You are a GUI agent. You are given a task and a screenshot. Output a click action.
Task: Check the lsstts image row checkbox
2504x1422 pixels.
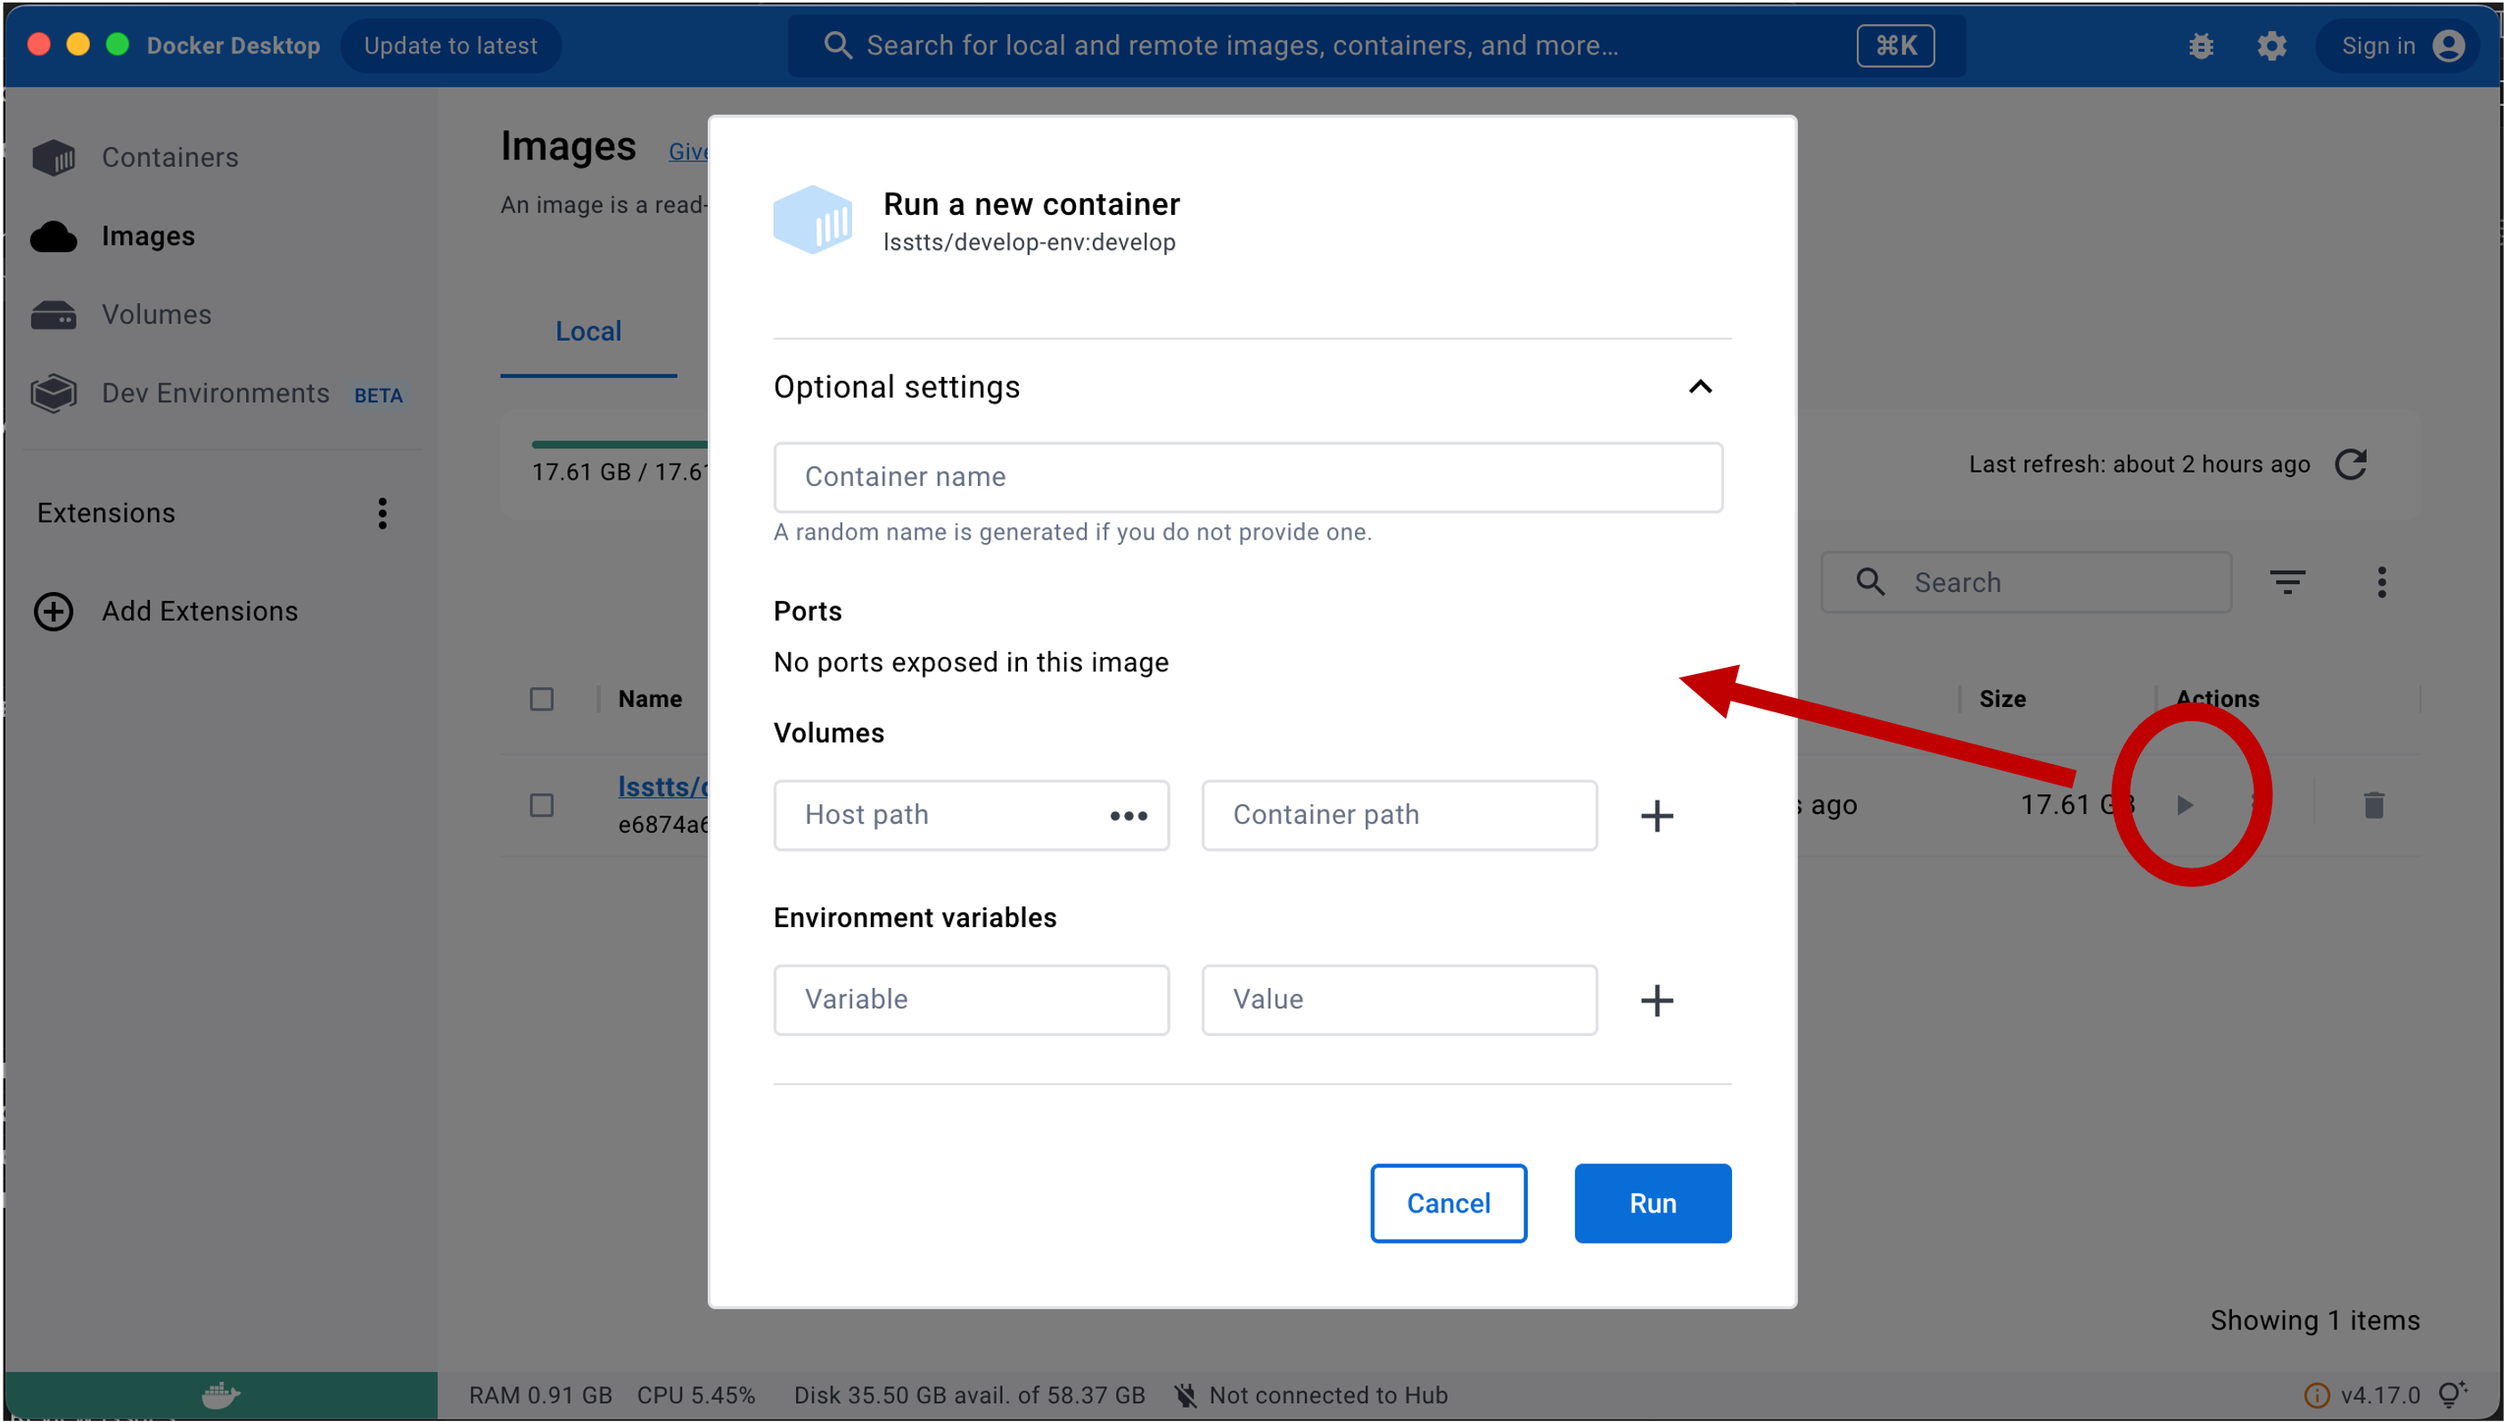tap(542, 805)
